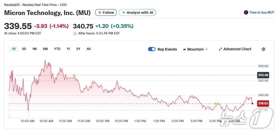View the 5Y chart range
The width and height of the screenshot is (277, 132).
click(78, 49)
